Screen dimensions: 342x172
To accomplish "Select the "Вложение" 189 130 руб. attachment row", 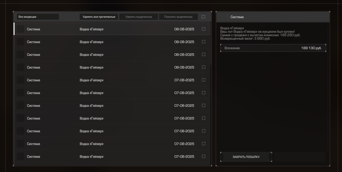I will coord(273,48).
